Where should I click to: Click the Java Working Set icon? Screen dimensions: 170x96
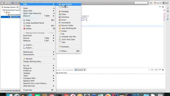(60, 28)
